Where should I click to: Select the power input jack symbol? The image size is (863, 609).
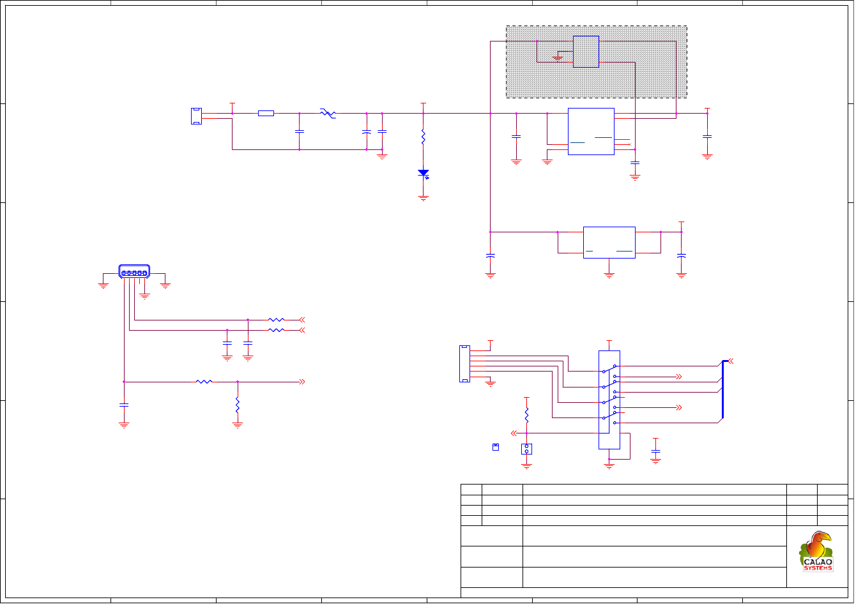pos(196,116)
